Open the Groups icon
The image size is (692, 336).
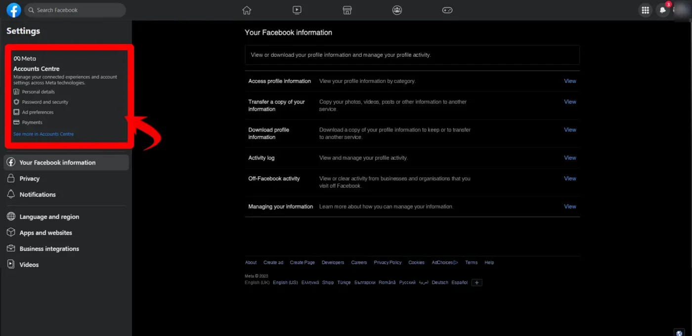397,10
